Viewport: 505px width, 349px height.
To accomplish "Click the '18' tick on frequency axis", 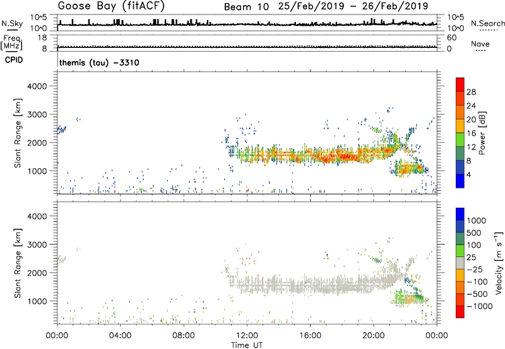I will [x=42, y=38].
